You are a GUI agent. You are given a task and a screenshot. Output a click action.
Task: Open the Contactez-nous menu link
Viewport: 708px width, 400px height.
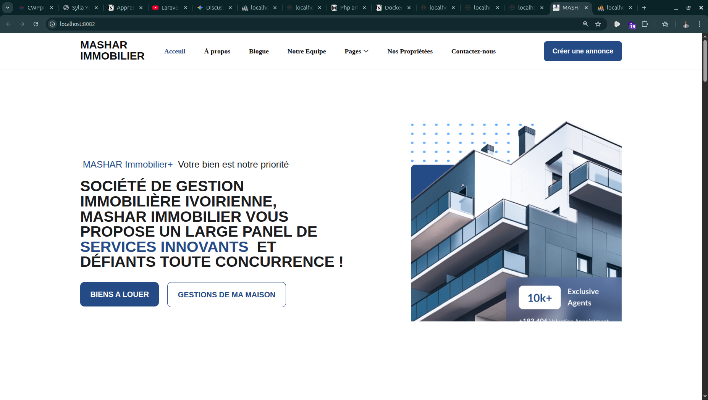pos(473,51)
